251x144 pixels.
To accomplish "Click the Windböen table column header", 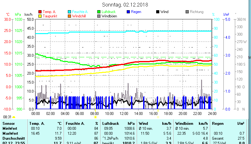I will click(184, 124).
